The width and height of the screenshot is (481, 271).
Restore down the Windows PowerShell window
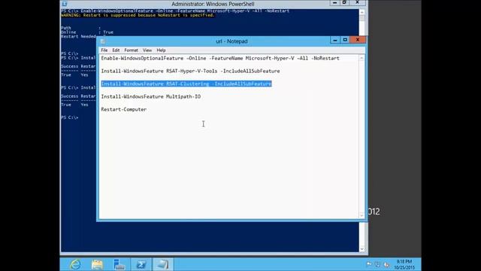344,3
